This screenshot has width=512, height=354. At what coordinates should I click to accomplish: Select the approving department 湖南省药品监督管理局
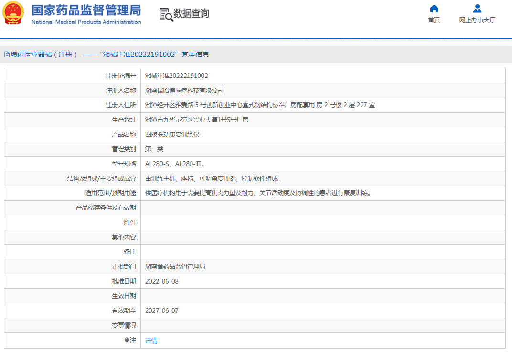175,266
